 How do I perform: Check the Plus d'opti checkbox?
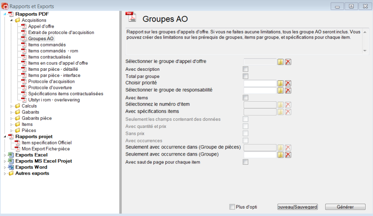pos(232,206)
